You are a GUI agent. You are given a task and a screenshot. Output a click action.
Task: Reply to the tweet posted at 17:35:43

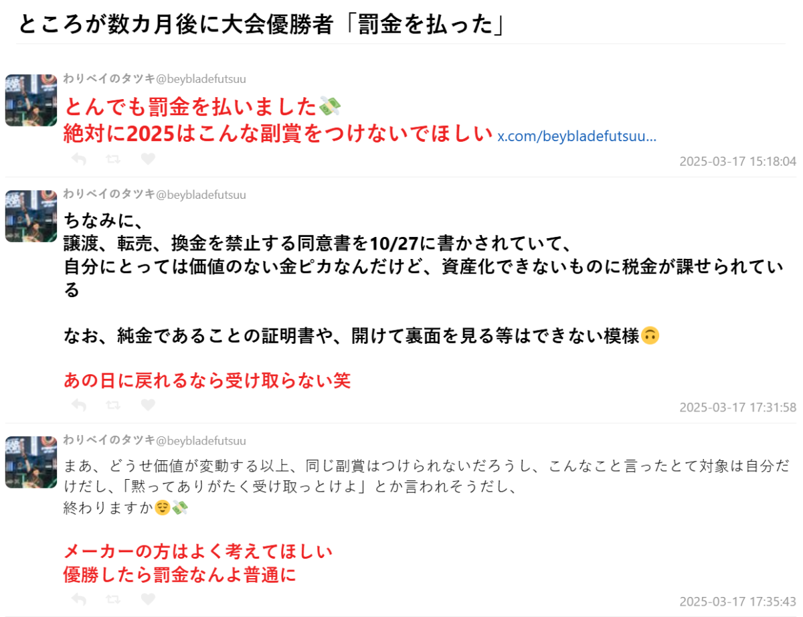(79, 598)
